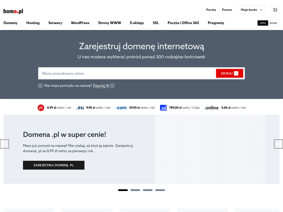Select the third carousel indicator
This screenshot has height=212, width=283.
pyautogui.click(x=148, y=190)
